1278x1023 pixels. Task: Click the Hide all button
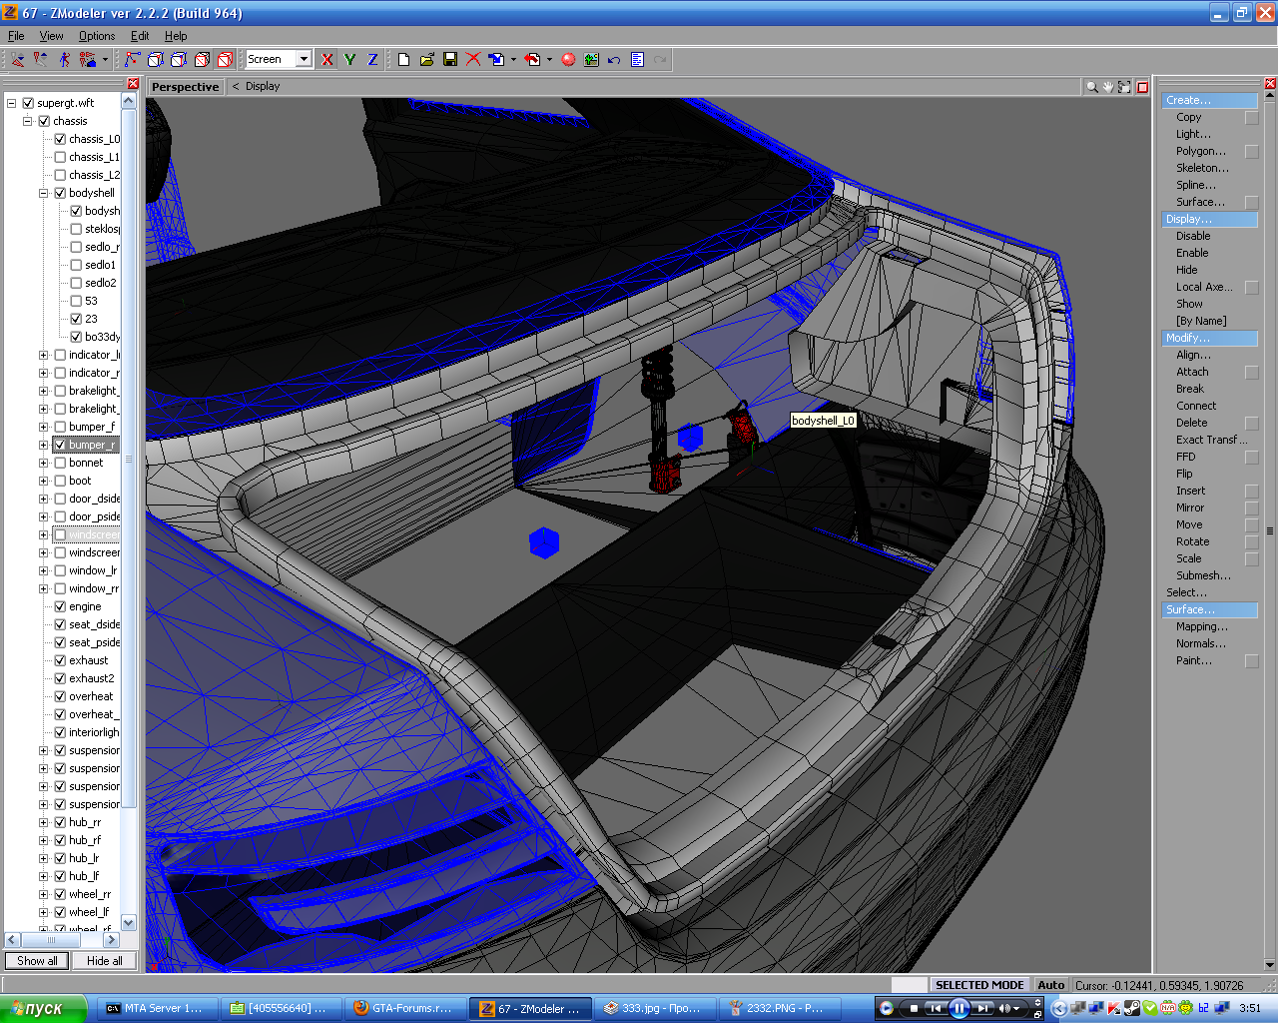point(105,961)
